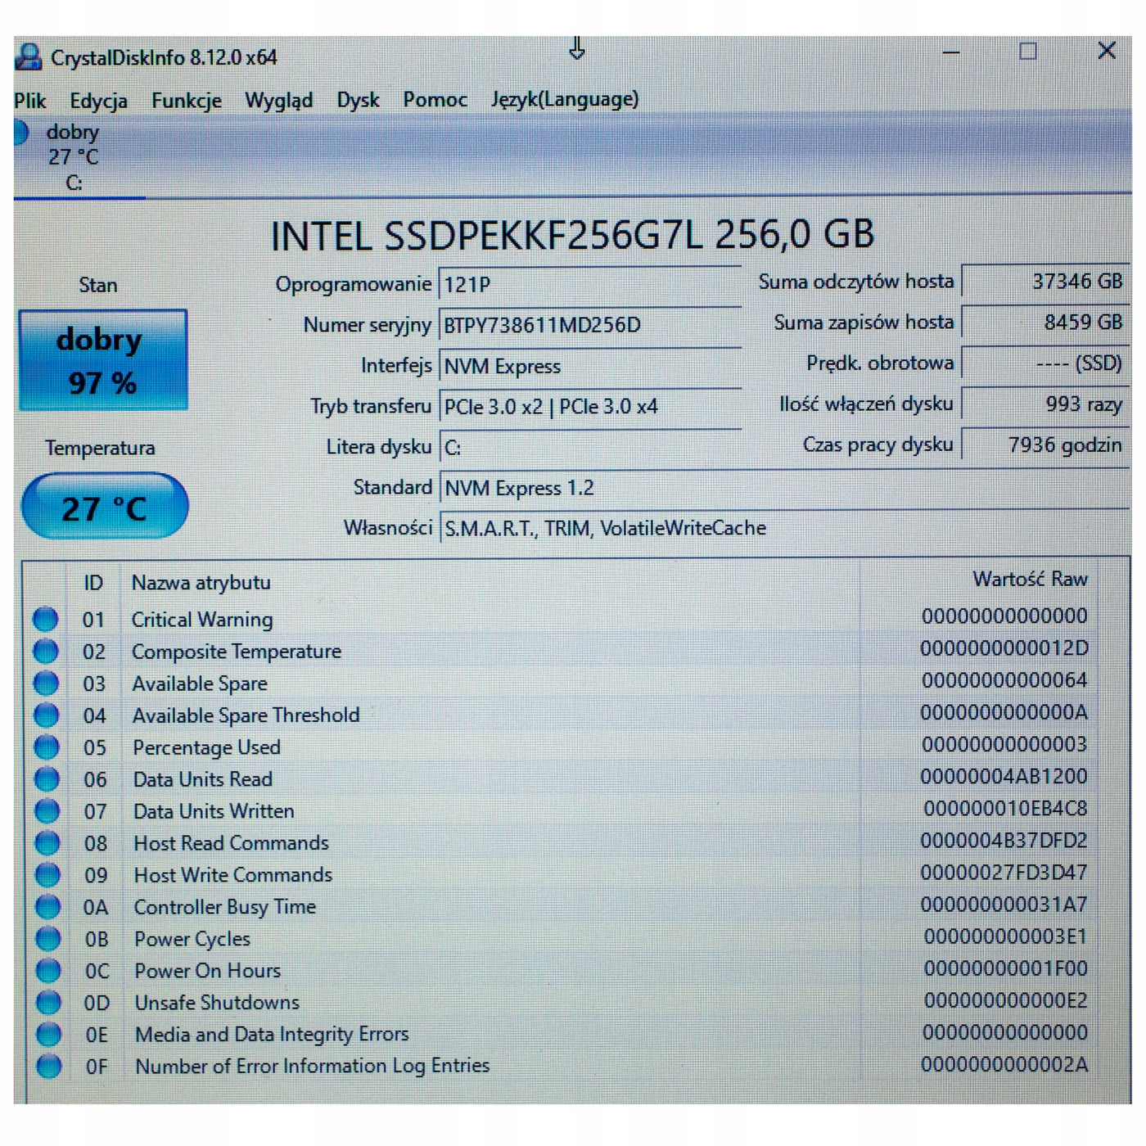Select the serial number field BTPY738611MD256D
Viewport: 1146px width, 1146px height.
[573, 325]
